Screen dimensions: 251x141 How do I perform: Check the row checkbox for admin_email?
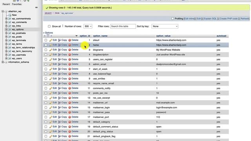(46, 64)
